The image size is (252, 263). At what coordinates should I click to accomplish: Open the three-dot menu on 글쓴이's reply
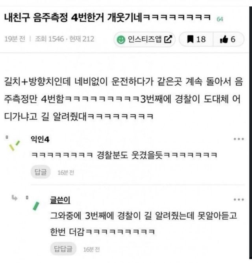(x=239, y=199)
